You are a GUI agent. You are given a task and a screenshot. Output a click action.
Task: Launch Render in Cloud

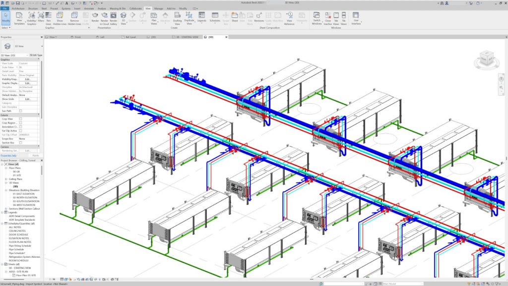point(104,18)
